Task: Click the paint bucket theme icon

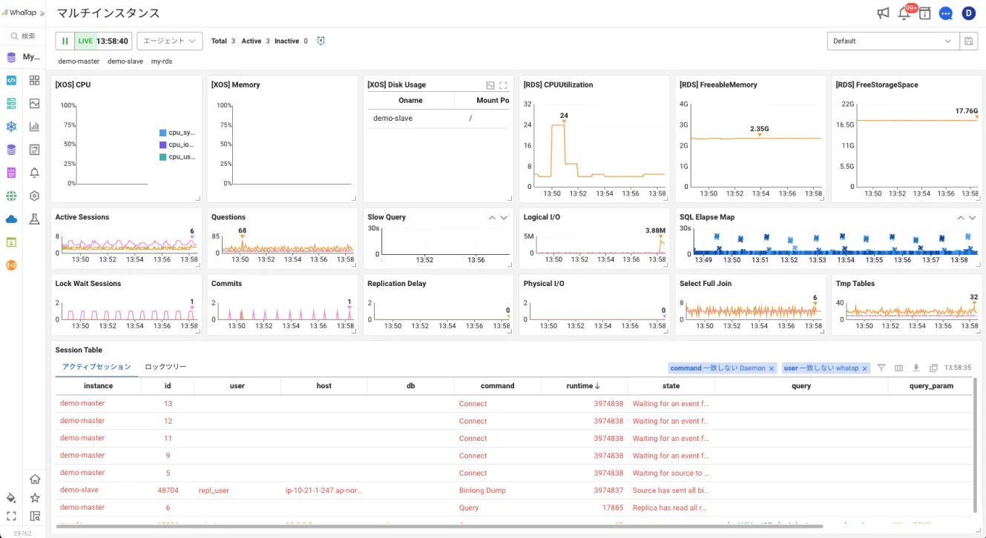Action: [x=11, y=497]
